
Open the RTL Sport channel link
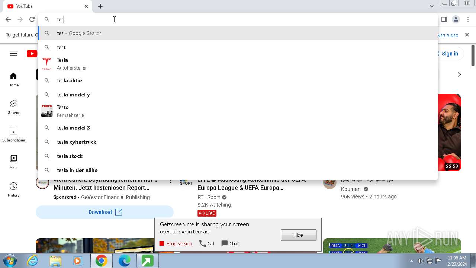(x=209, y=197)
